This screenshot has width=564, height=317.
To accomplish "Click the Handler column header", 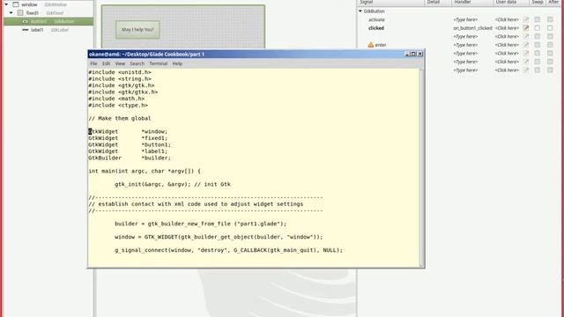I will click(472, 2).
